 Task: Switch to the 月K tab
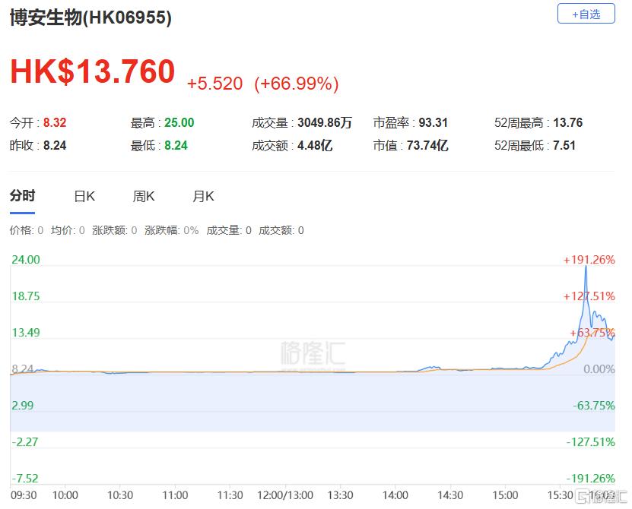(203, 196)
